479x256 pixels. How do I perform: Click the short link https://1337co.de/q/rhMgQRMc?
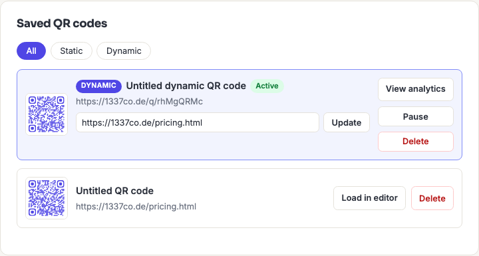(139, 102)
